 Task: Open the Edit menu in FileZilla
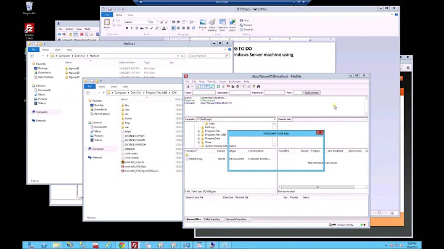pyautogui.click(x=194, y=81)
